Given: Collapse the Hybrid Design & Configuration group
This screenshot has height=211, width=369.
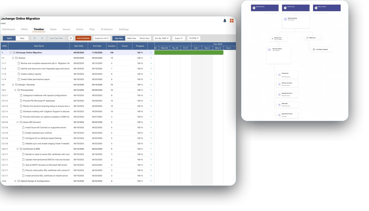Looking at the screenshot, I should (x=15, y=181).
